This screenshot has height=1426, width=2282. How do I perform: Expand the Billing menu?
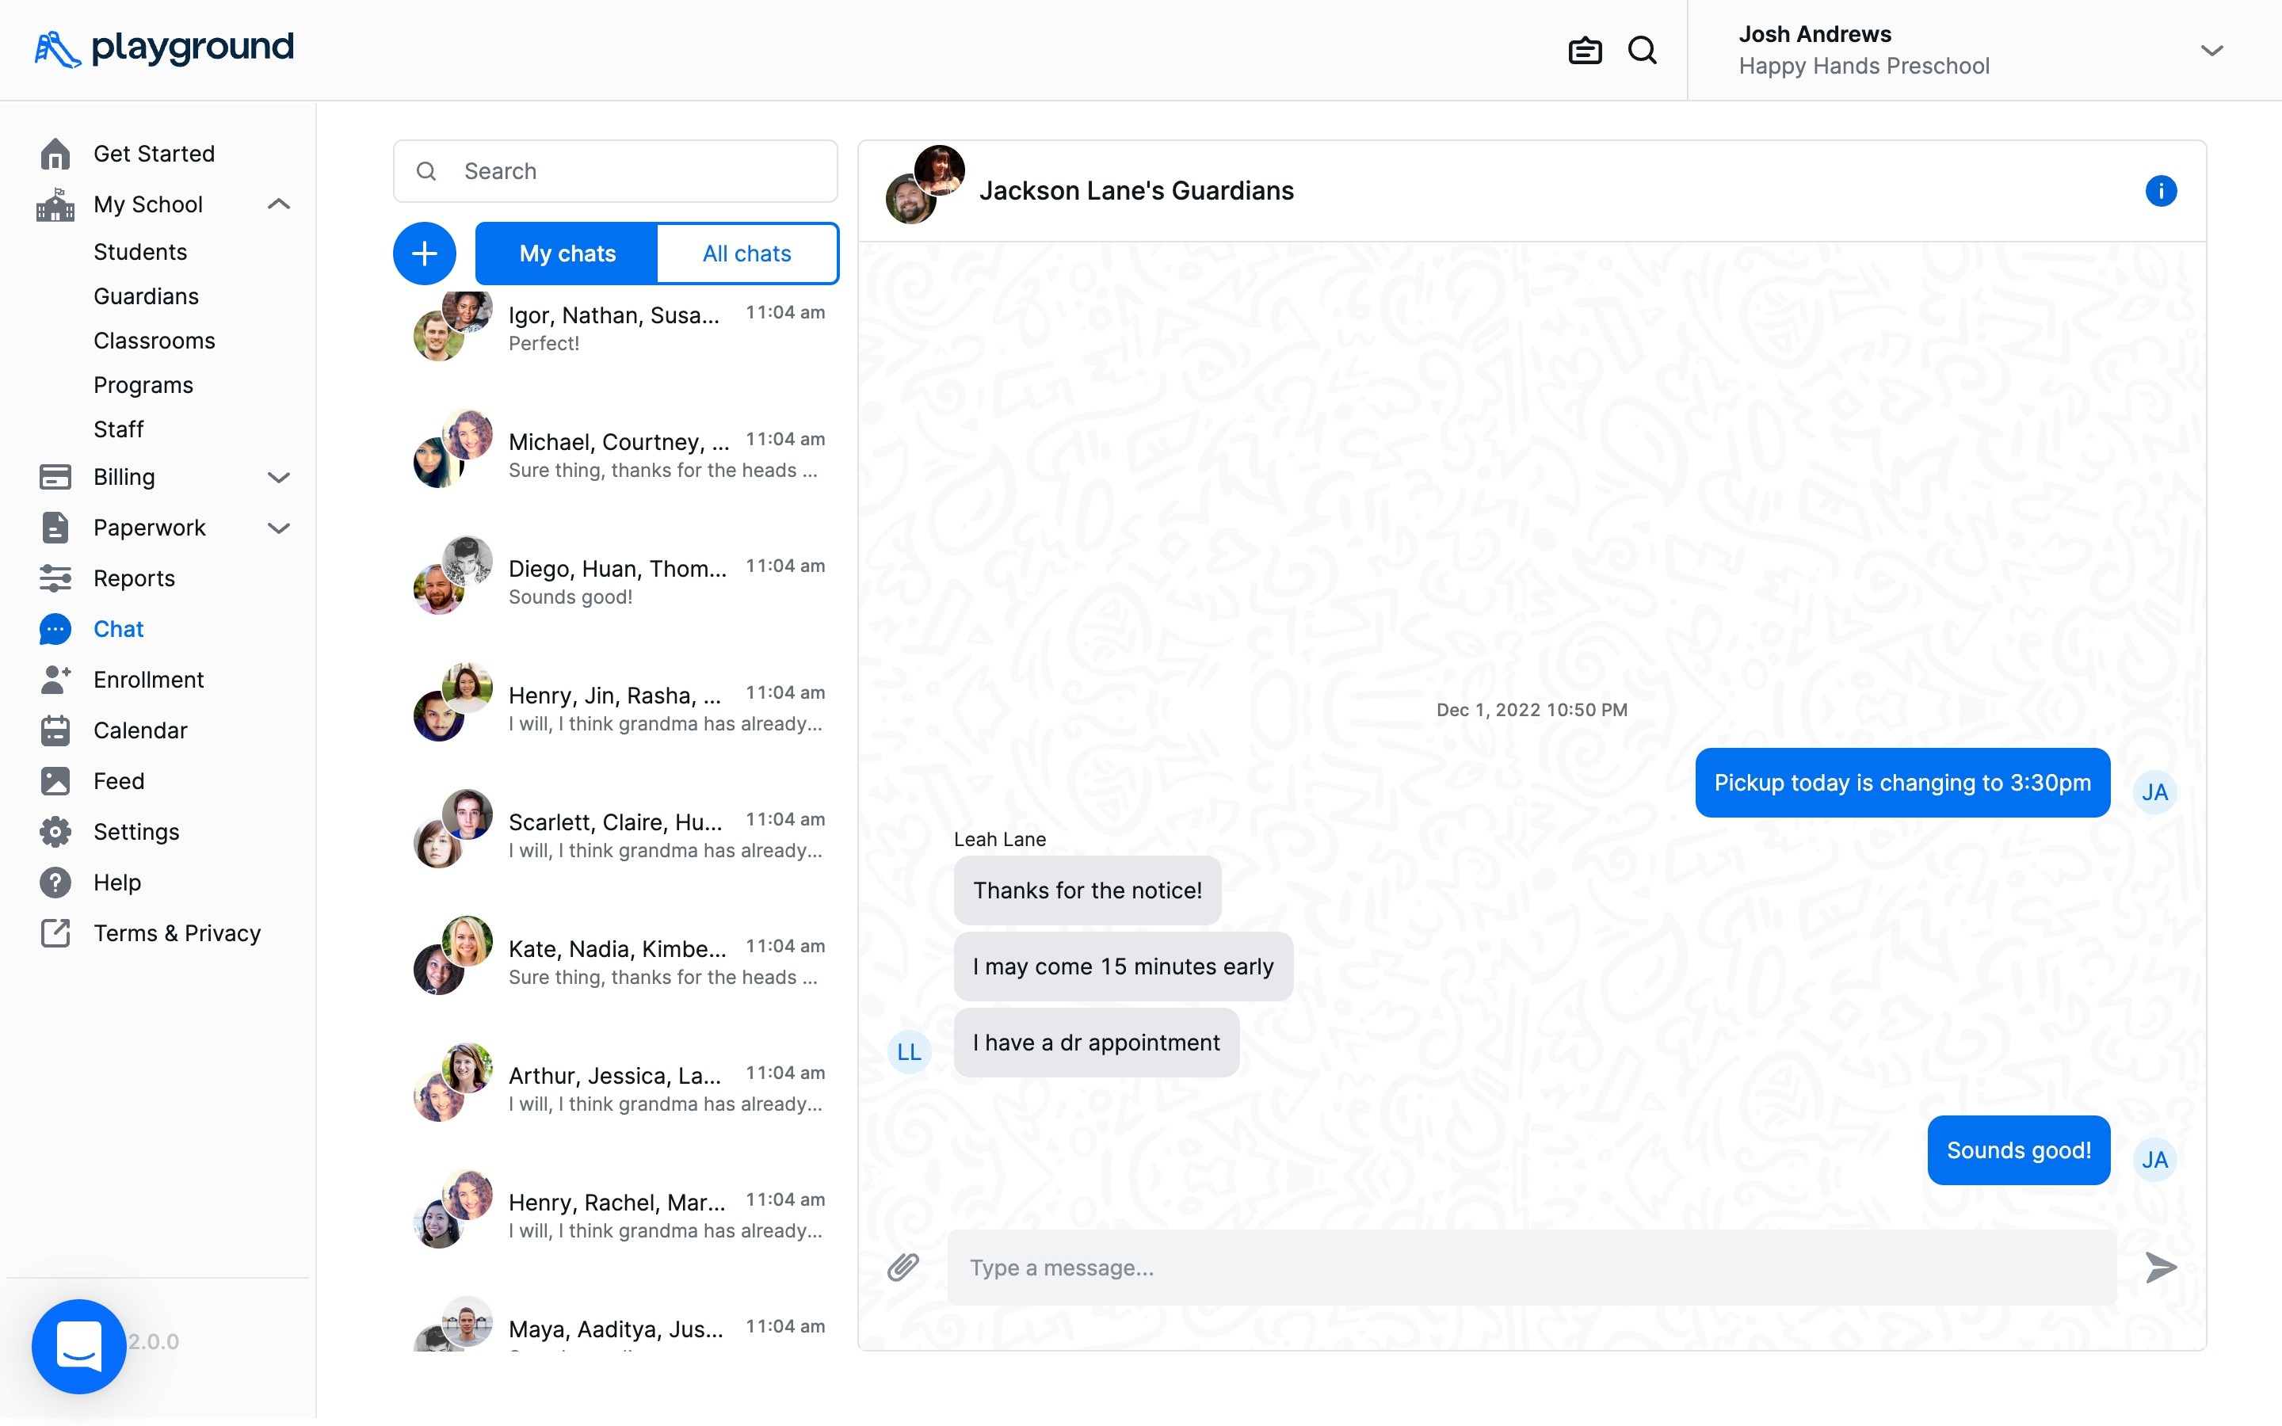(278, 476)
